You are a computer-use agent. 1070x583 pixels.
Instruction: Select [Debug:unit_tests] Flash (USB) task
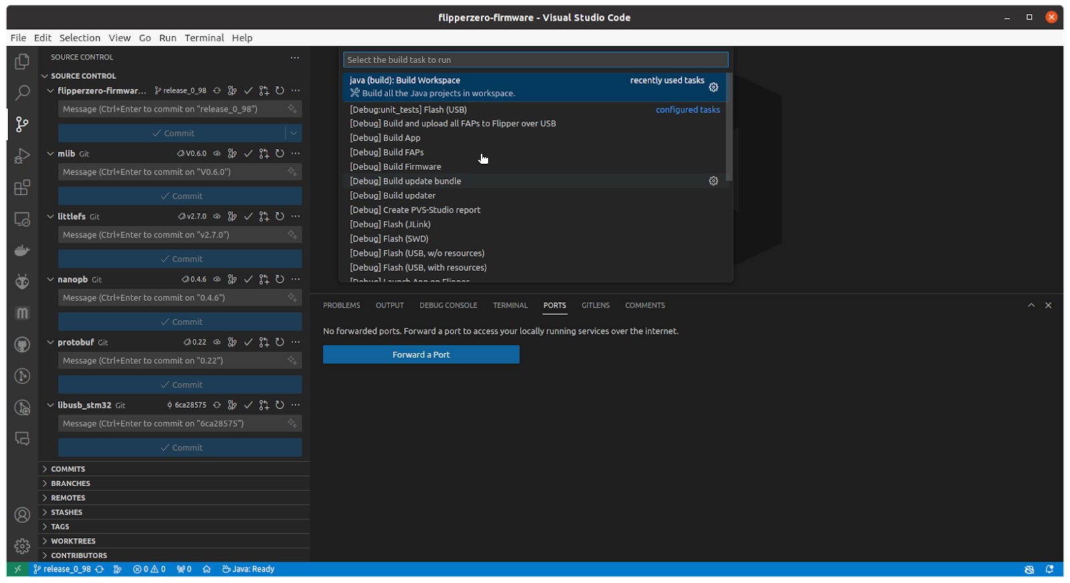[x=535, y=110]
